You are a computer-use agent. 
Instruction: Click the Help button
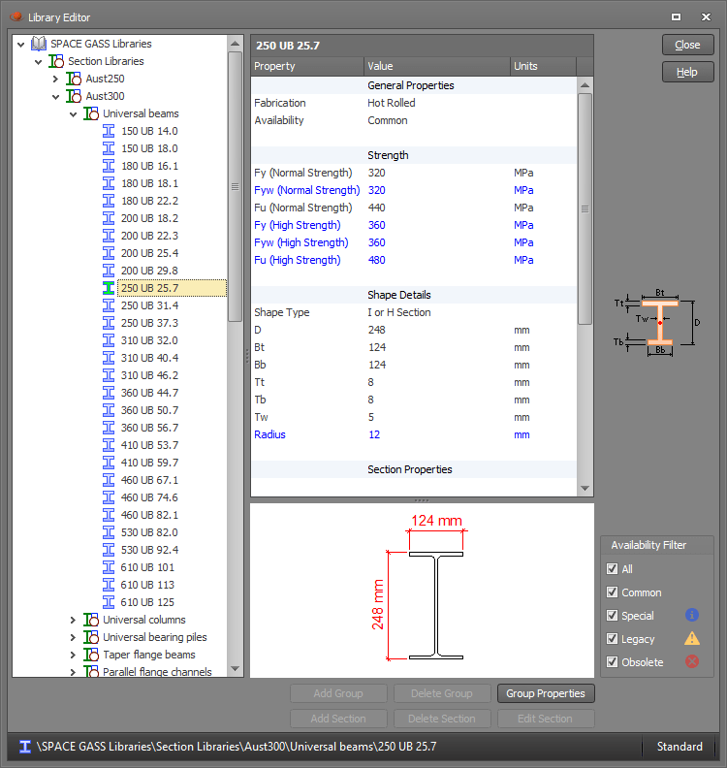click(x=688, y=72)
